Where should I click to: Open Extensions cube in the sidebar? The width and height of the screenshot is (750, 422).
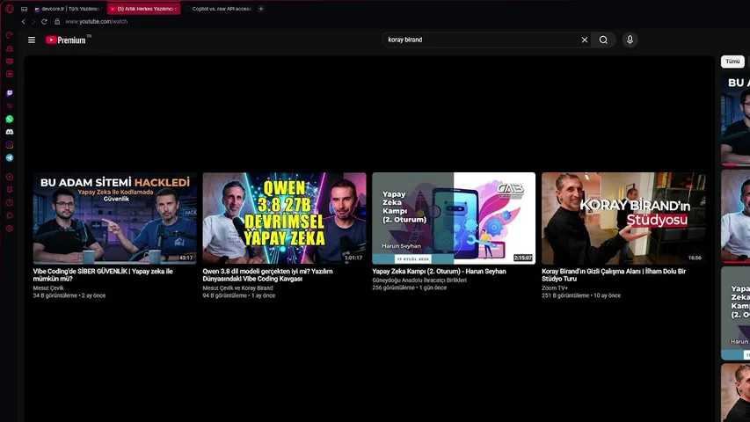click(10, 215)
